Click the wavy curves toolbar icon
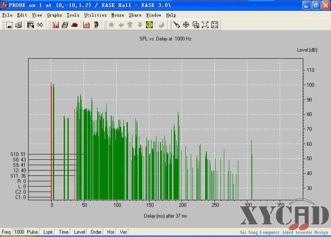The image size is (331, 237). click(40, 25)
